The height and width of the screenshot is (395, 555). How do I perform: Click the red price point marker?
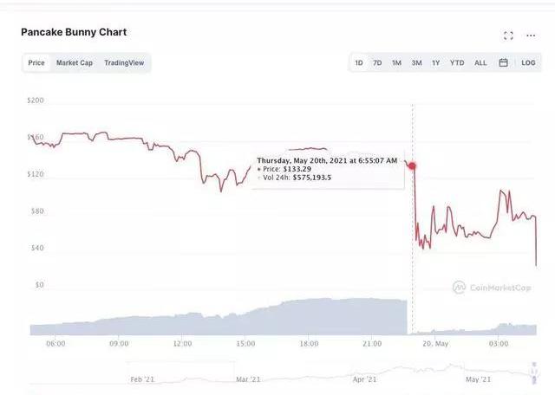point(413,165)
